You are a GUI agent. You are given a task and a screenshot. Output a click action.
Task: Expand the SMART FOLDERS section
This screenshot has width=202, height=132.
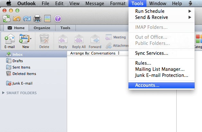[x=3, y=93]
